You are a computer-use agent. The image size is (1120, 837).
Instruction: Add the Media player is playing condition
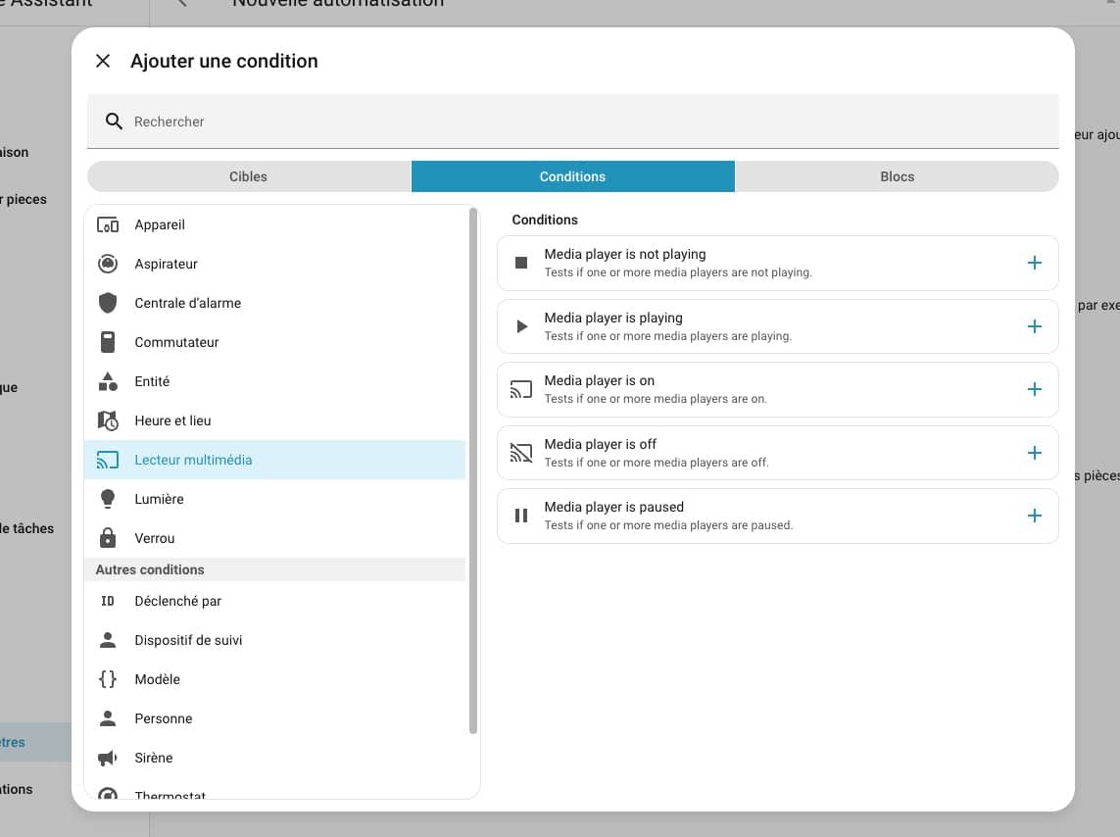click(x=1034, y=326)
